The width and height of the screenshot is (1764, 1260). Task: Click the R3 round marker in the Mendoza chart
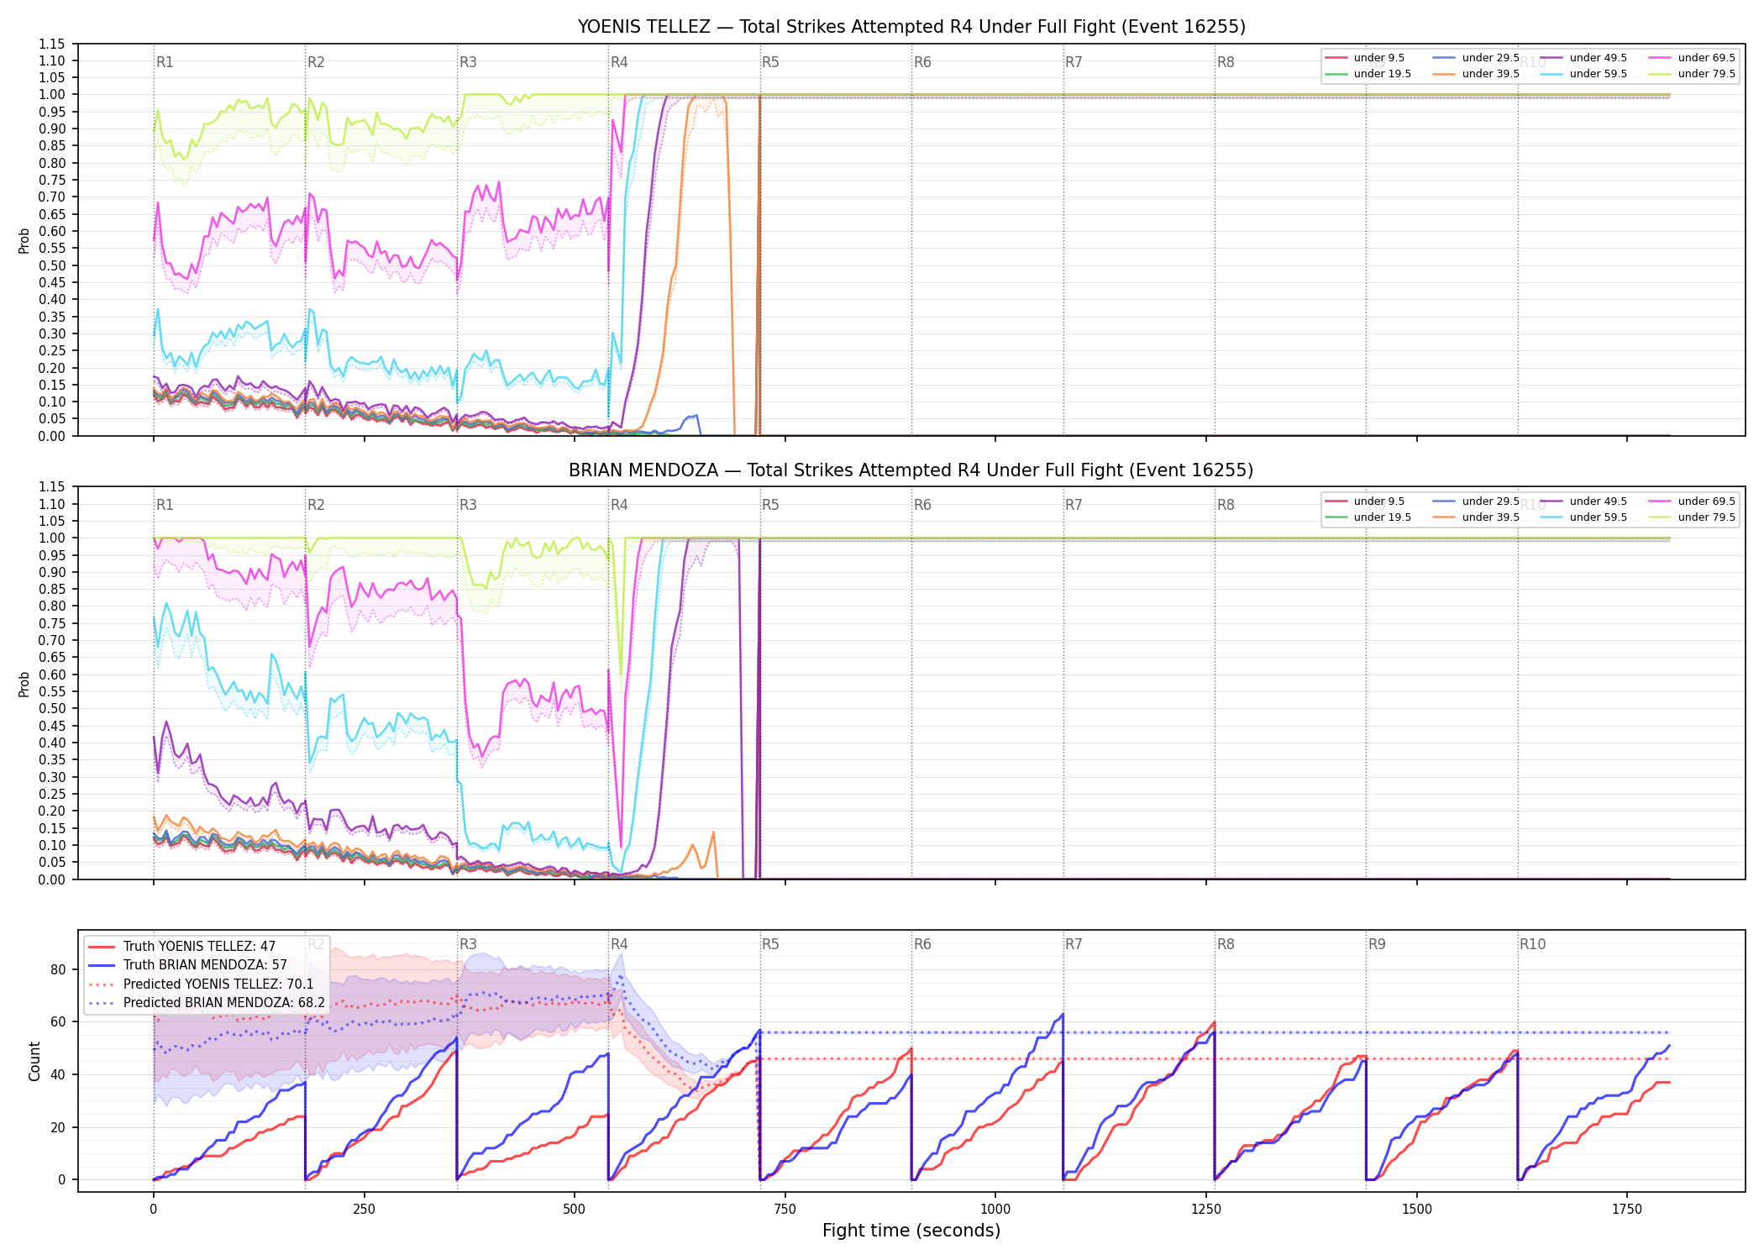point(468,506)
